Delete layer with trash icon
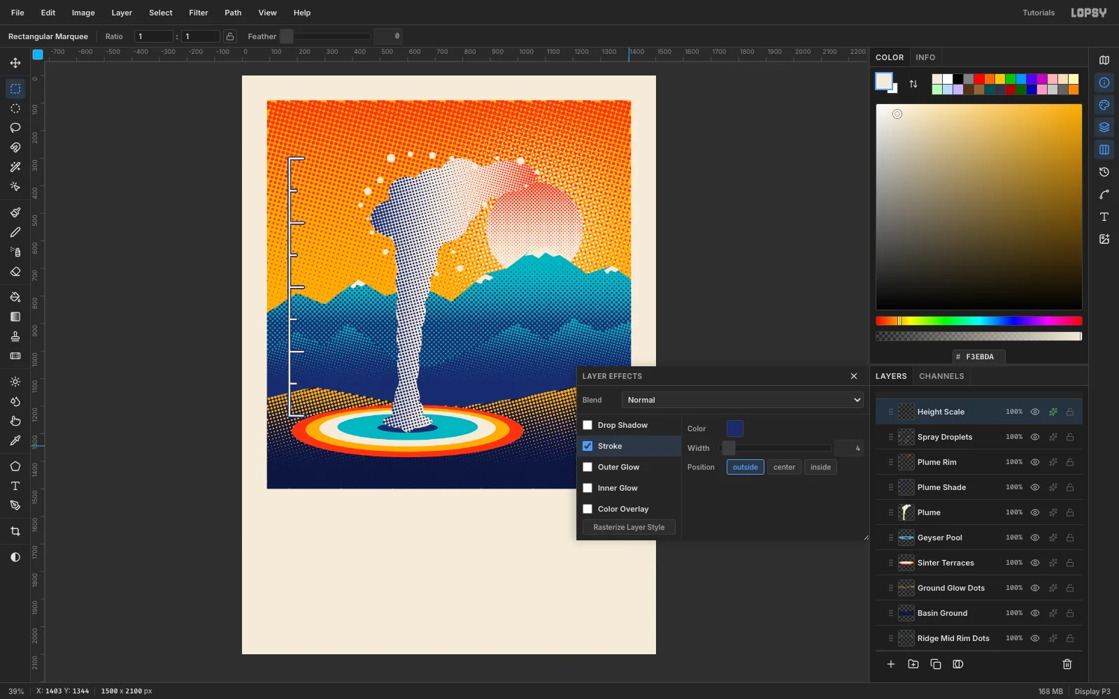The height and width of the screenshot is (699, 1119). tap(1067, 664)
